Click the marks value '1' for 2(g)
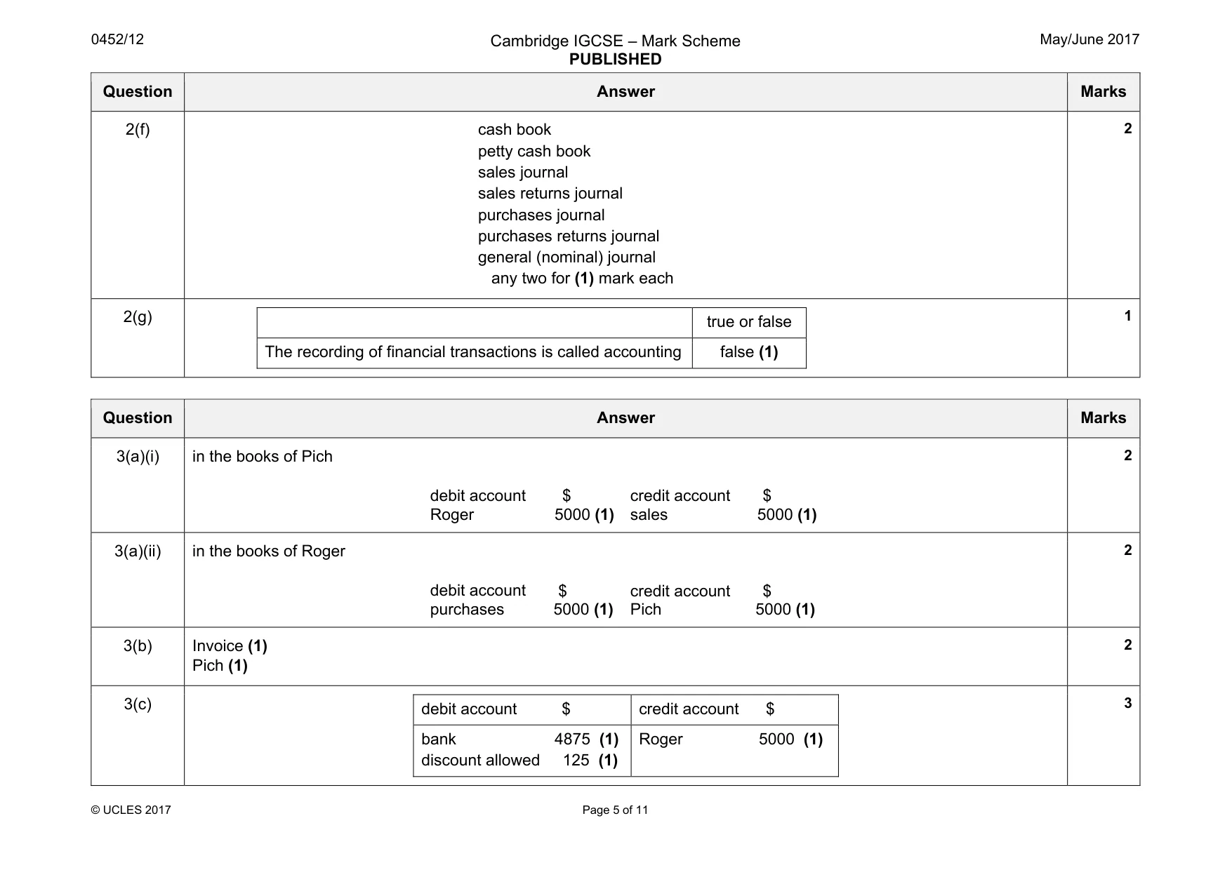The width and height of the screenshot is (1232, 870). coord(1127,316)
